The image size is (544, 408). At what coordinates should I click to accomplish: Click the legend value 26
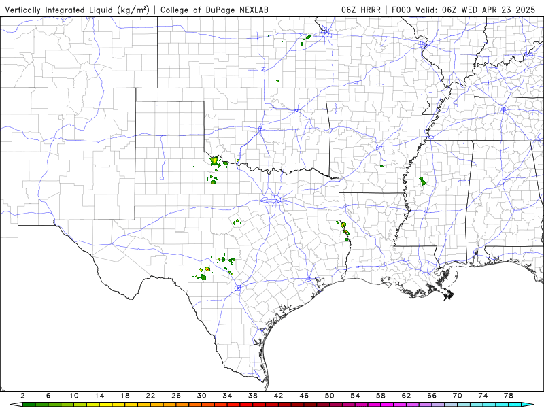pyautogui.click(x=176, y=396)
